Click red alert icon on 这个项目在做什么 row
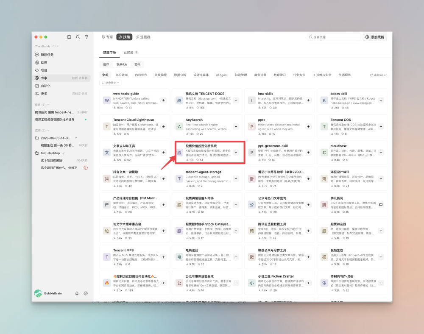The height and width of the screenshot is (334, 424). [x=86, y=167]
